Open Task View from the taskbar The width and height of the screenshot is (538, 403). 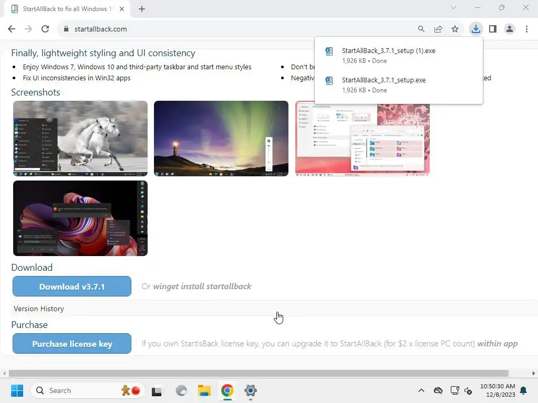(x=157, y=390)
